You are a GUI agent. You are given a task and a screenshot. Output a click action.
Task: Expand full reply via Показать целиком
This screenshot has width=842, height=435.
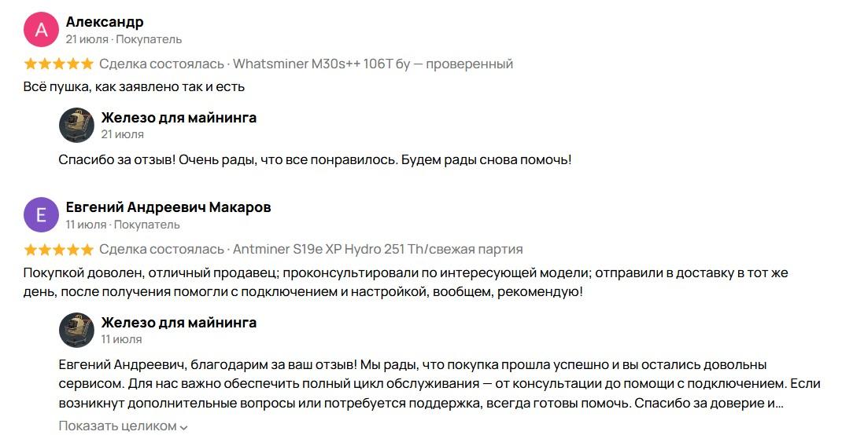118,426
